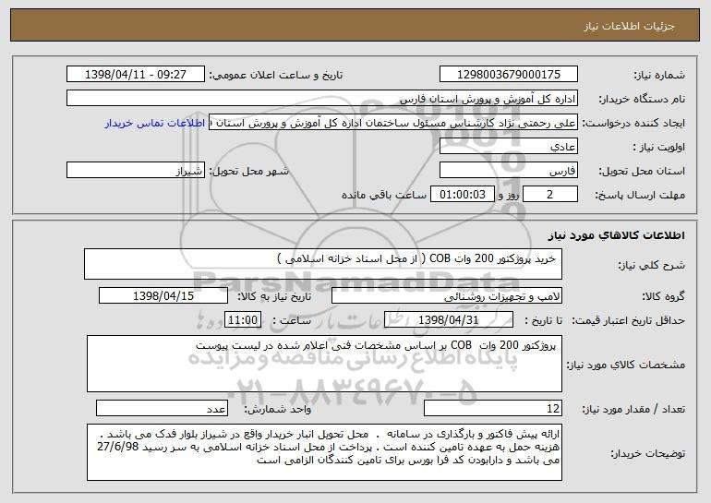The width and height of the screenshot is (711, 503).
Task: Click the label مشخصات کالای مورد نیاز
Action: (625, 365)
